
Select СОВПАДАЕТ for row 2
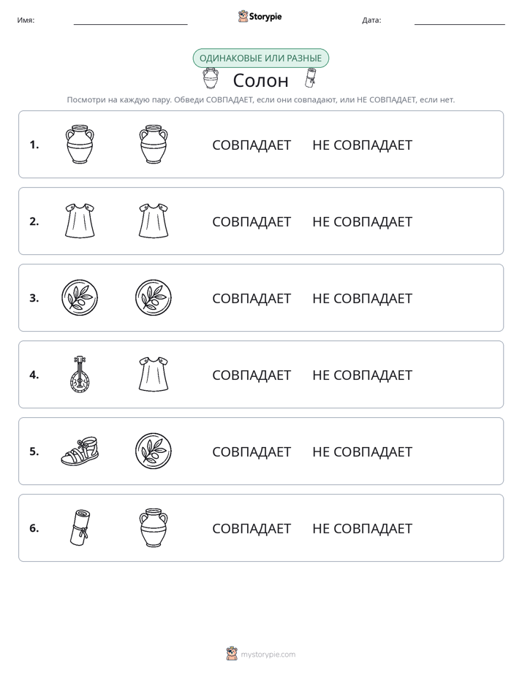tap(251, 221)
